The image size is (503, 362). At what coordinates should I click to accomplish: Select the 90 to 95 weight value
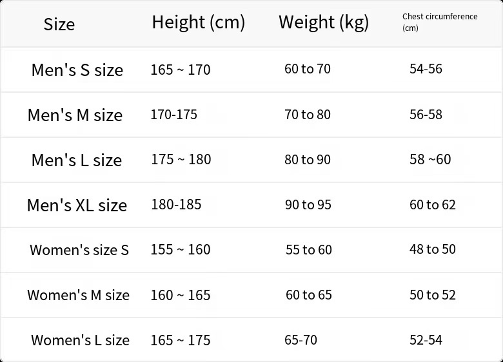click(308, 205)
